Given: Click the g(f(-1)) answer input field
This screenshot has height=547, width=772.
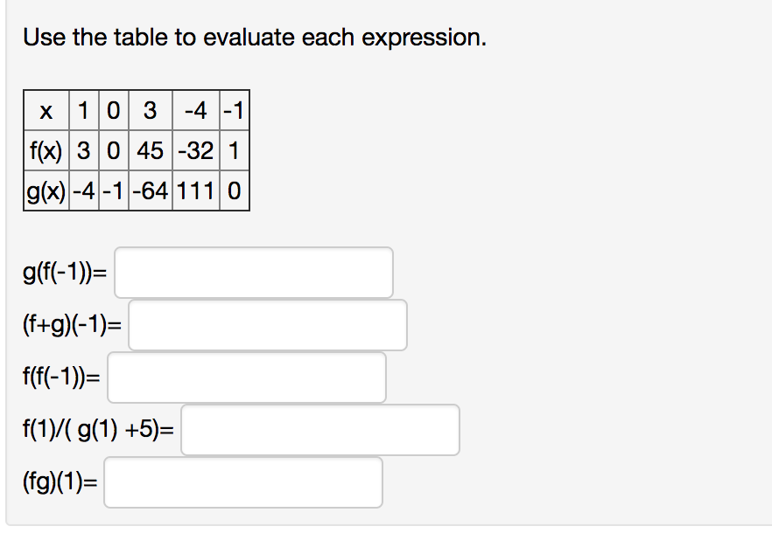Looking at the screenshot, I should click(x=254, y=272).
